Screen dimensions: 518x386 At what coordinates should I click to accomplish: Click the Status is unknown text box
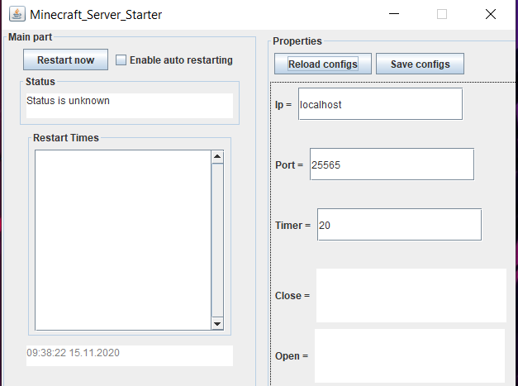(128, 105)
